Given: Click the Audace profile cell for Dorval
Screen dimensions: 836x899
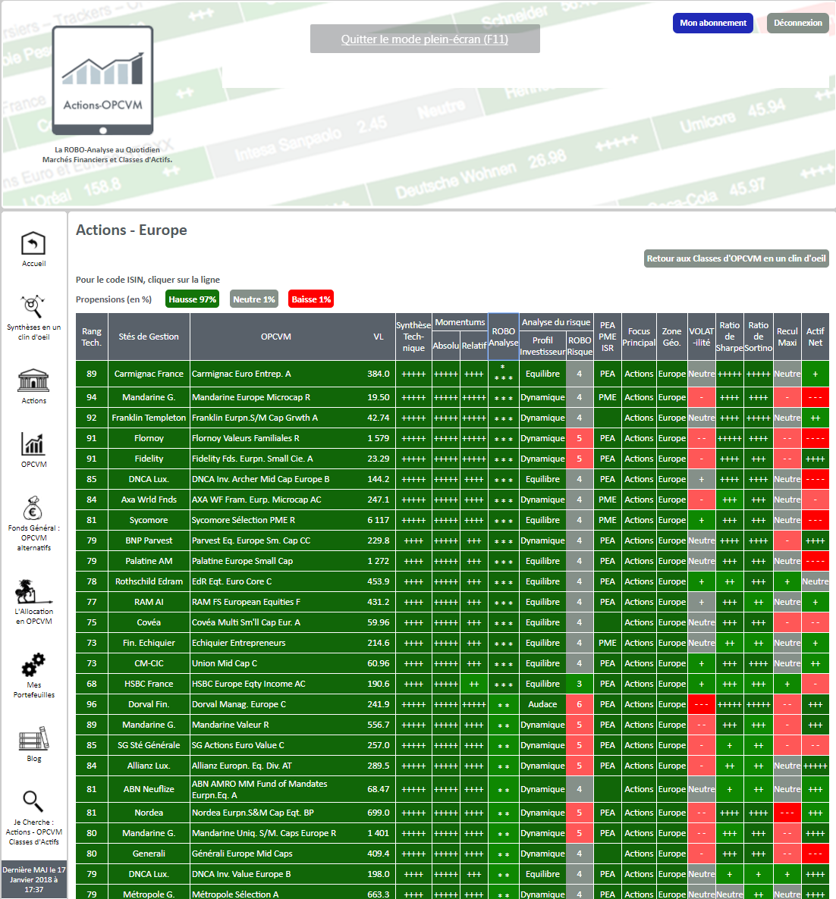Looking at the screenshot, I should pos(542,704).
